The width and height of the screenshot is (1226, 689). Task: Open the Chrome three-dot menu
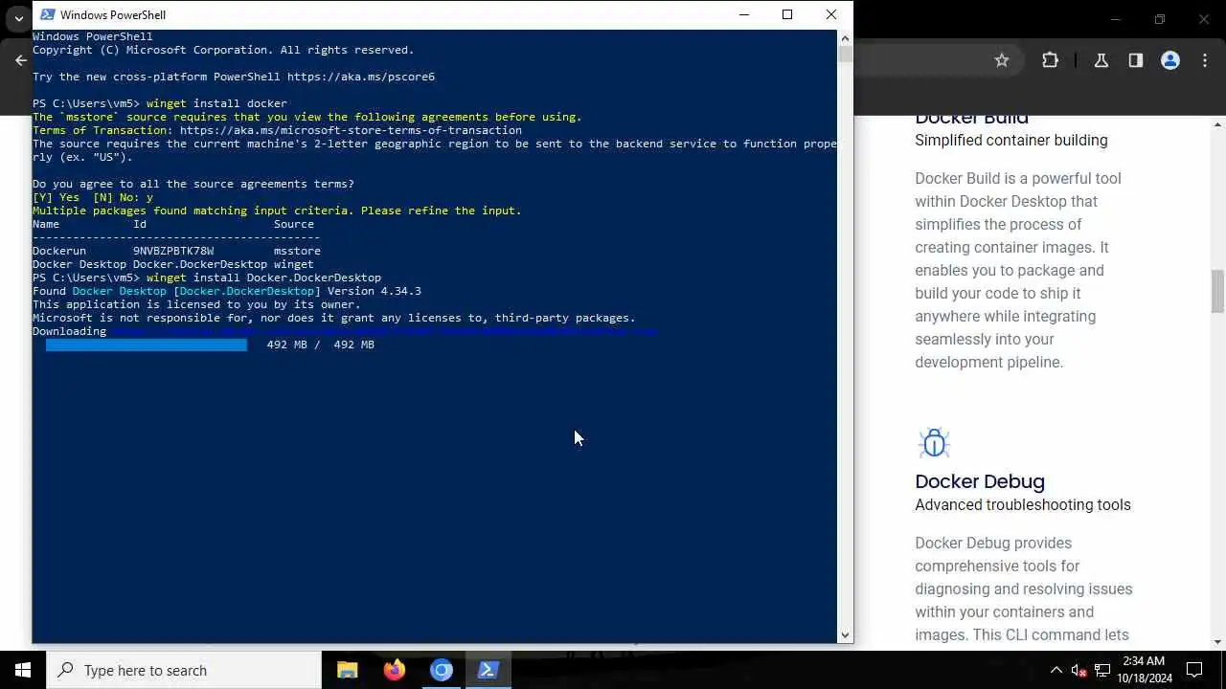click(1204, 60)
